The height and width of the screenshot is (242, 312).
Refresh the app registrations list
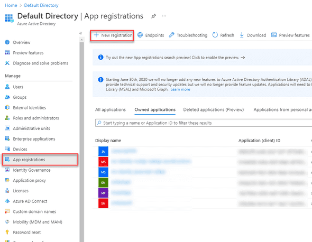click(x=223, y=35)
